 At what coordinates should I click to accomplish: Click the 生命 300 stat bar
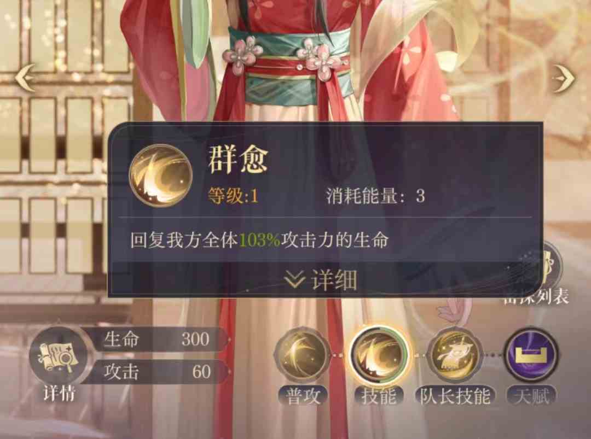point(155,339)
